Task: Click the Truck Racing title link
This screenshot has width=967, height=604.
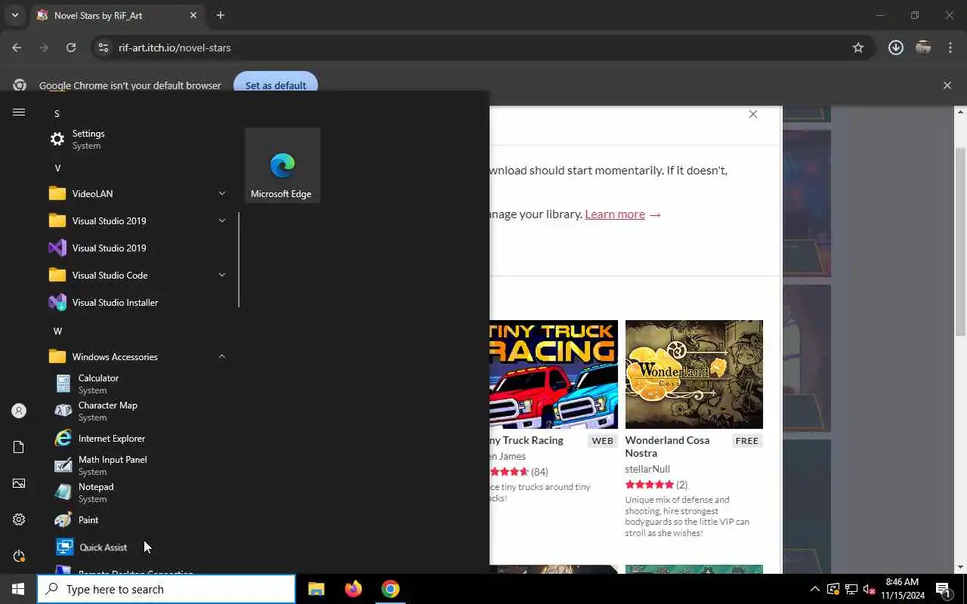Action: tap(527, 440)
